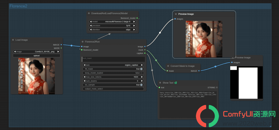The width and height of the screenshot is (279, 130).
Task: Open the task combo set to region_caption
Action: click(113, 65)
